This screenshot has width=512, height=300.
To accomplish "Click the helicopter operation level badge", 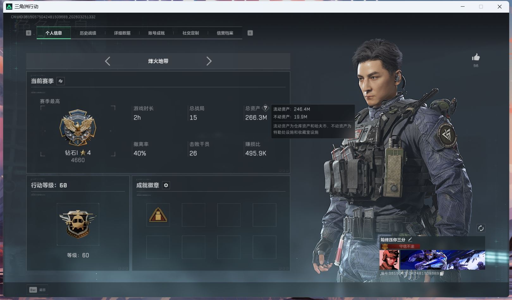I will 78,224.
